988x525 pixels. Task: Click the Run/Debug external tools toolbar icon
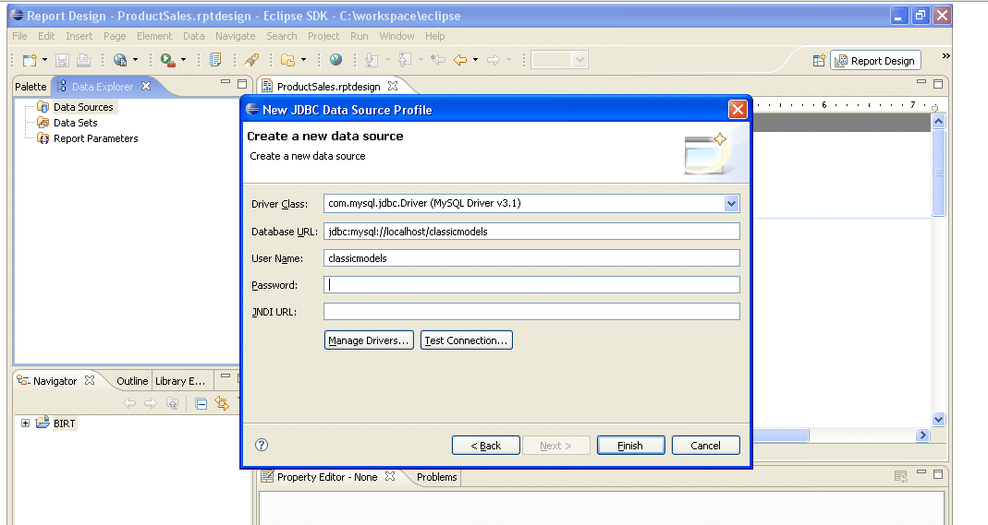coord(167,60)
